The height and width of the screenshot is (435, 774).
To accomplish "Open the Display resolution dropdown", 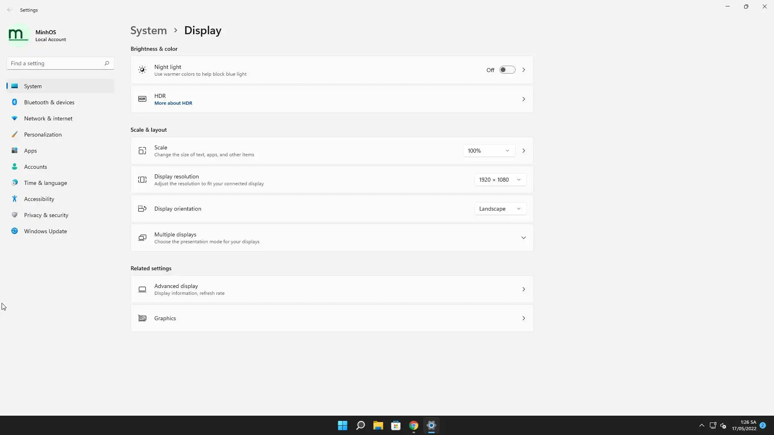I will (500, 180).
